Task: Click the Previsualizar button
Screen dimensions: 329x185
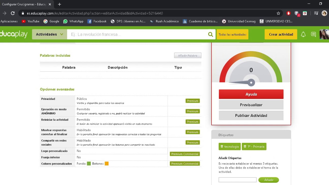Action: click(251, 105)
